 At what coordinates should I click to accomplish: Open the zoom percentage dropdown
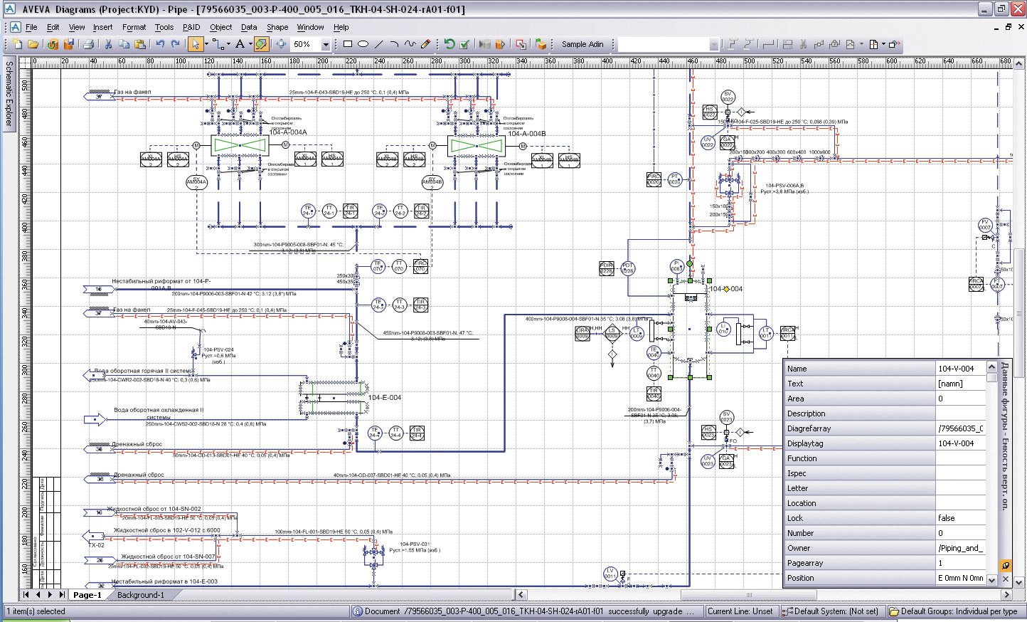tap(326, 44)
